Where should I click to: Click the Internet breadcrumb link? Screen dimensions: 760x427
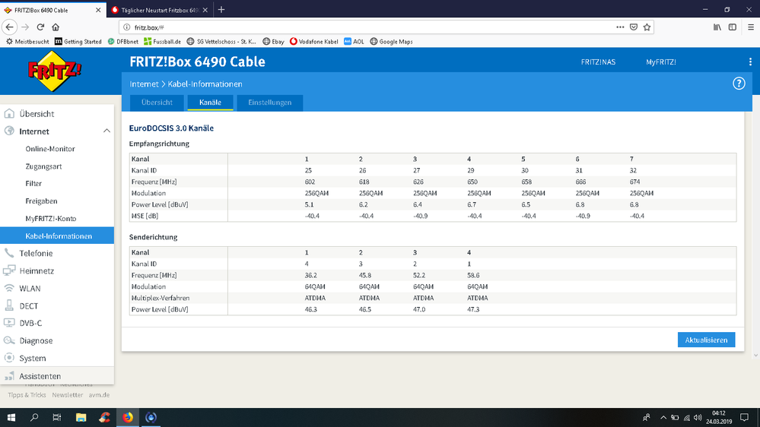point(144,84)
